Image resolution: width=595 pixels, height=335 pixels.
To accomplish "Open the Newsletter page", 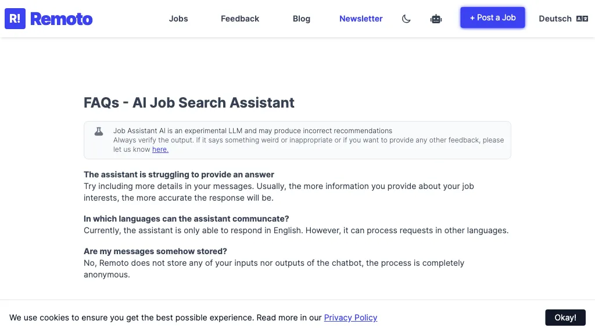I will [361, 18].
